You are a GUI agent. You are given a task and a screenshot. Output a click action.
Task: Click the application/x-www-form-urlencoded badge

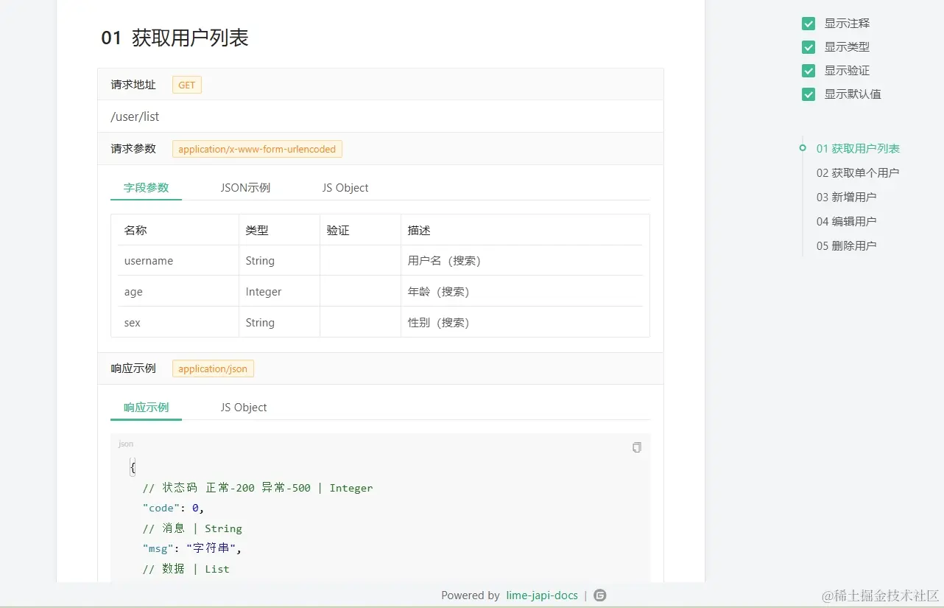(x=257, y=149)
